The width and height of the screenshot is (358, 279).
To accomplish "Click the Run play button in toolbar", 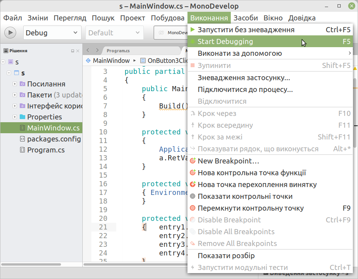I will click(10, 33).
